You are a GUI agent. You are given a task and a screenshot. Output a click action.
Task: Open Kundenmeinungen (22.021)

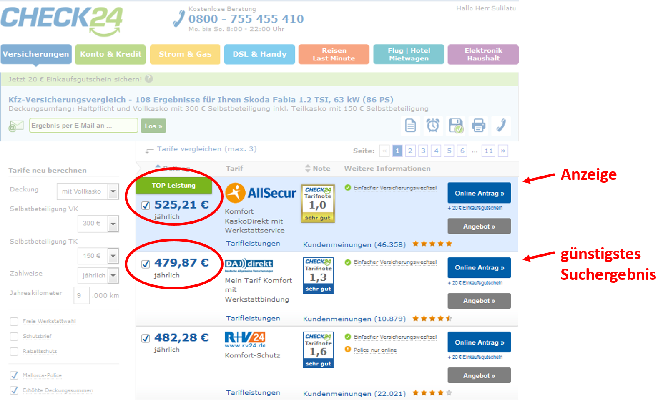point(354,393)
